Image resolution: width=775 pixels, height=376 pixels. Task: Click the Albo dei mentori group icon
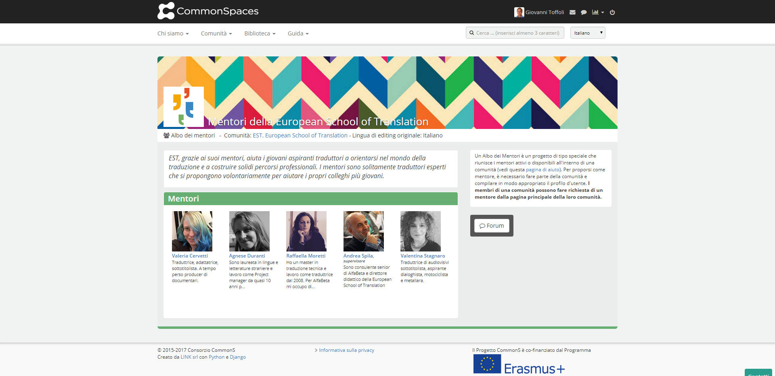[x=166, y=135]
